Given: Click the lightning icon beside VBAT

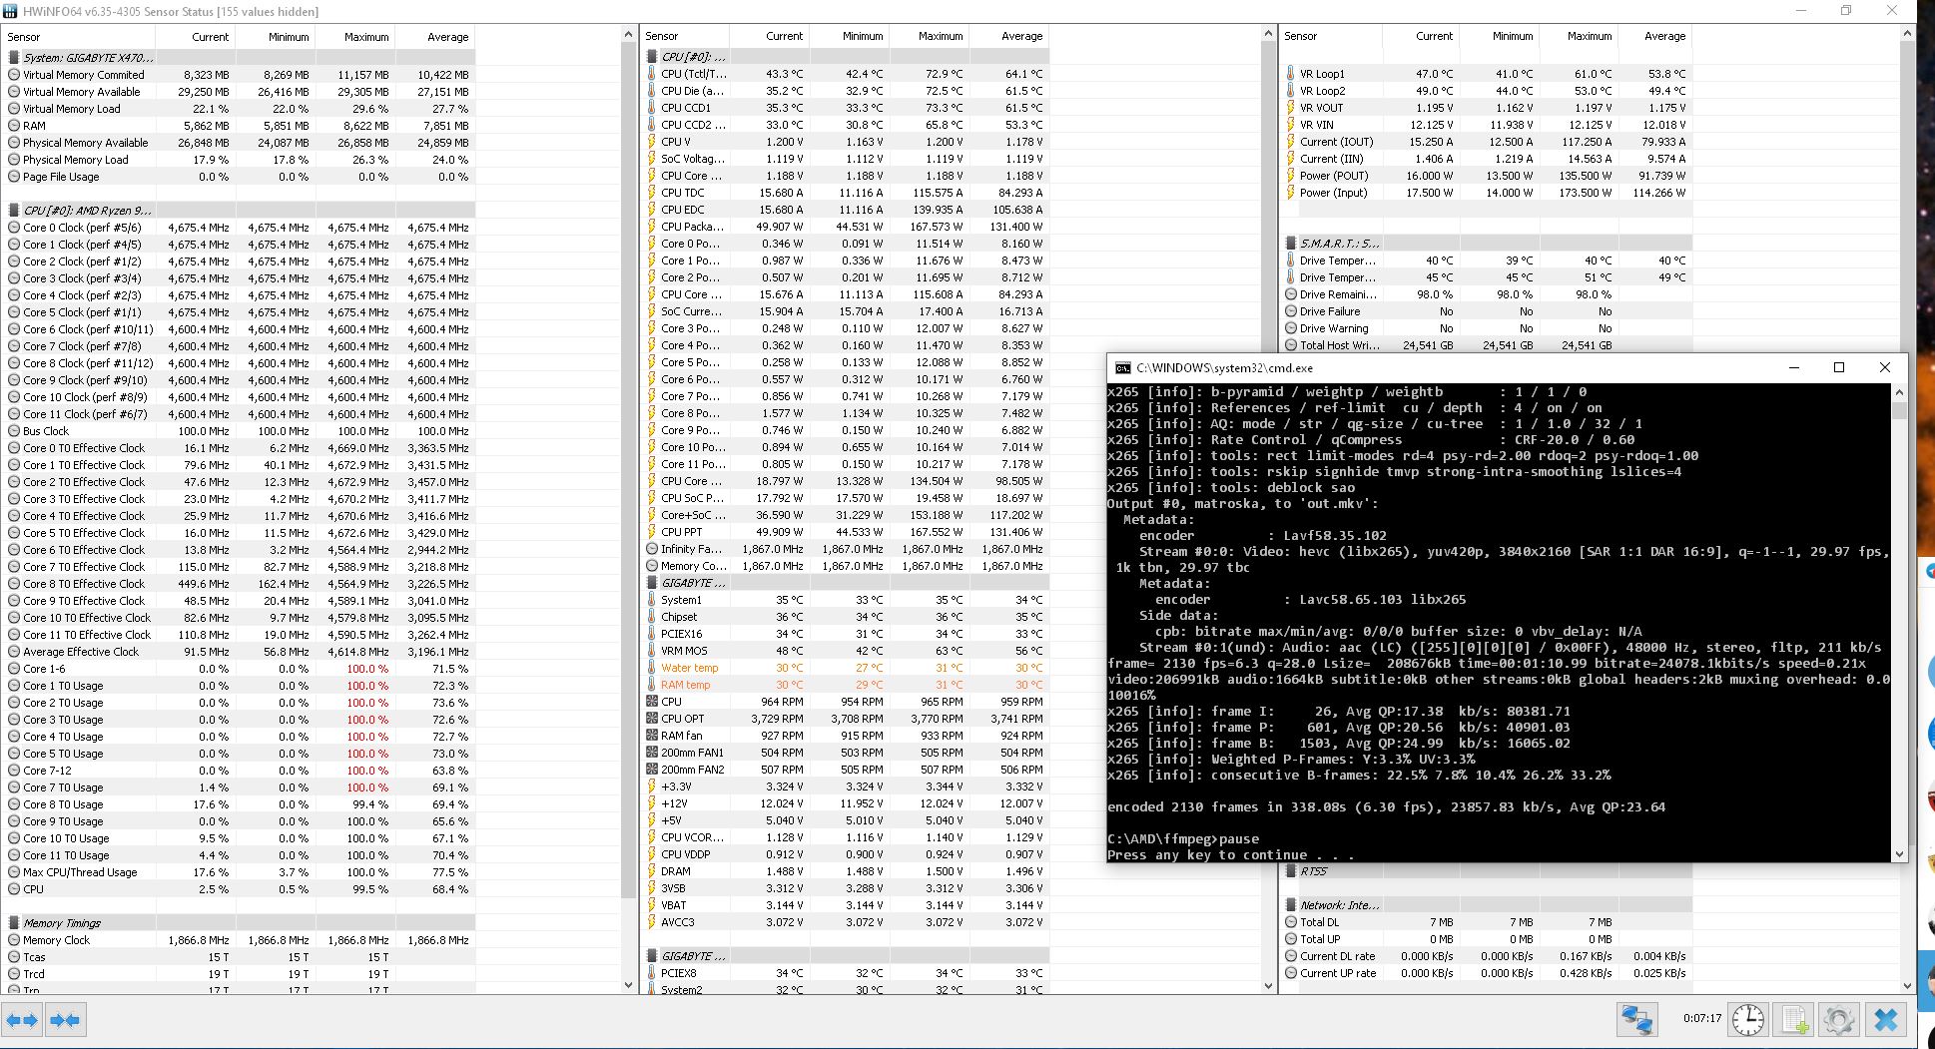Looking at the screenshot, I should [x=652, y=905].
